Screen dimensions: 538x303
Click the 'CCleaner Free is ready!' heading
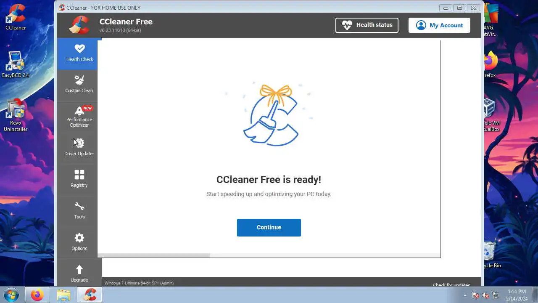pos(269,180)
